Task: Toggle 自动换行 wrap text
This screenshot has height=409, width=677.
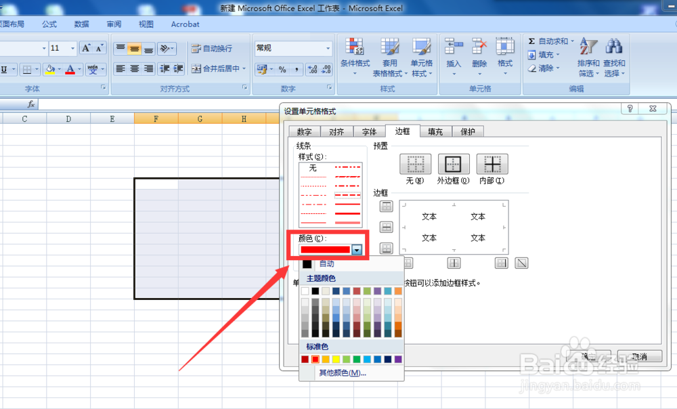Action: pos(212,48)
